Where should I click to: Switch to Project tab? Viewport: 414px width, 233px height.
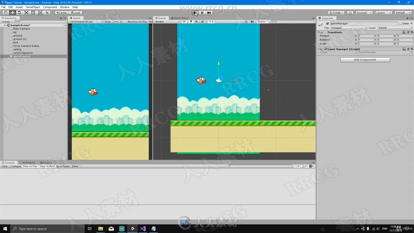(46, 163)
